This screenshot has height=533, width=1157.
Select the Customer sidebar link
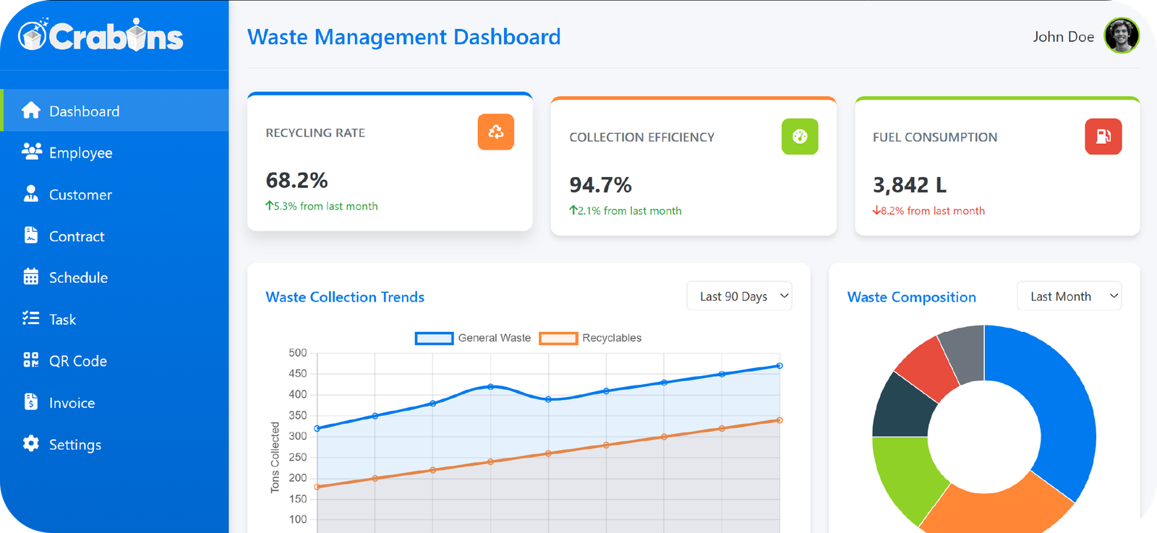pyautogui.click(x=80, y=195)
